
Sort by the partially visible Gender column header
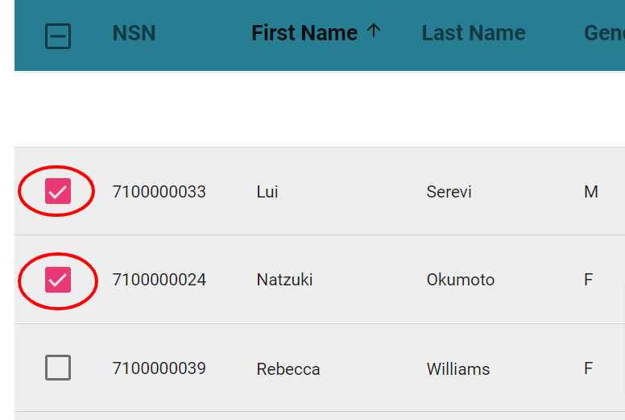604,33
